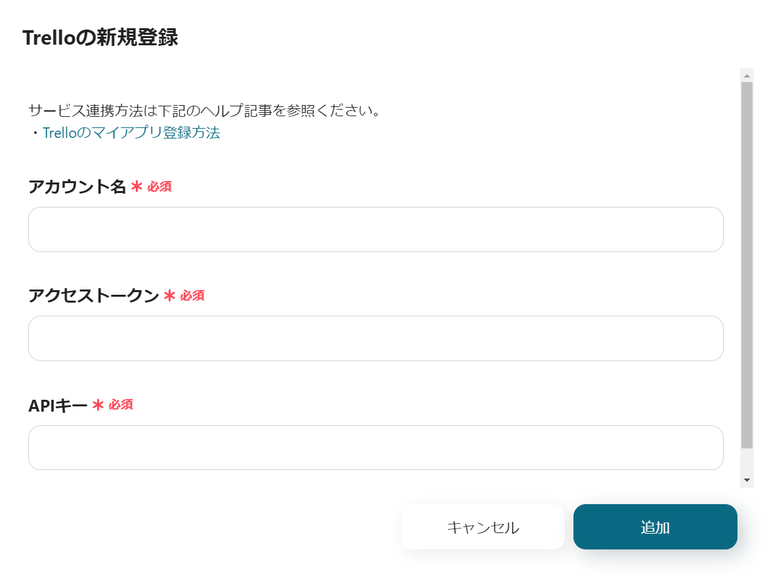This screenshot has width=767, height=579.
Task: Click the サービス連携方法 help text line
Action: click(x=205, y=110)
